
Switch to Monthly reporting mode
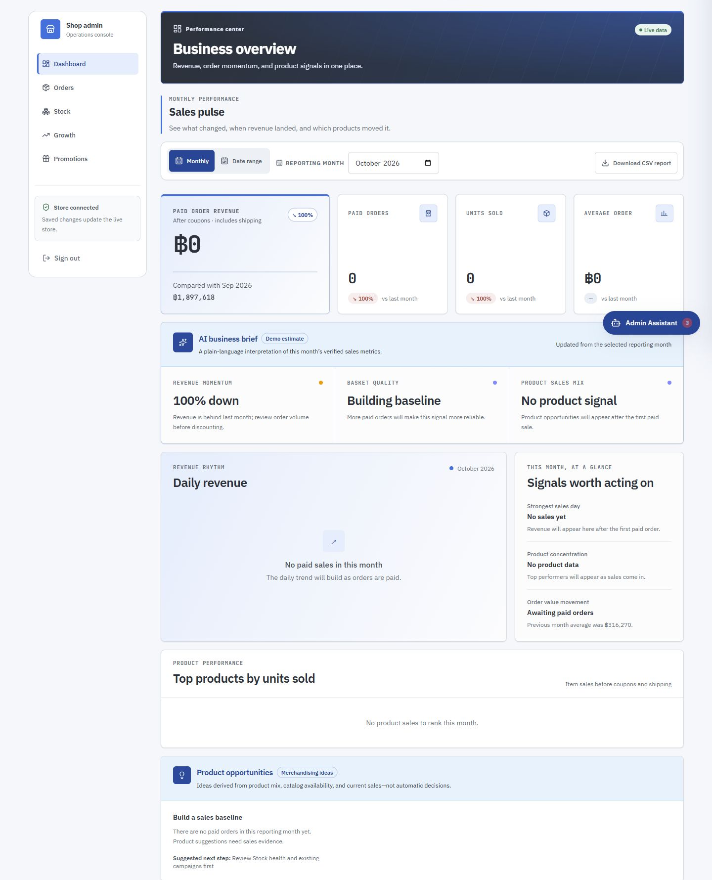192,161
